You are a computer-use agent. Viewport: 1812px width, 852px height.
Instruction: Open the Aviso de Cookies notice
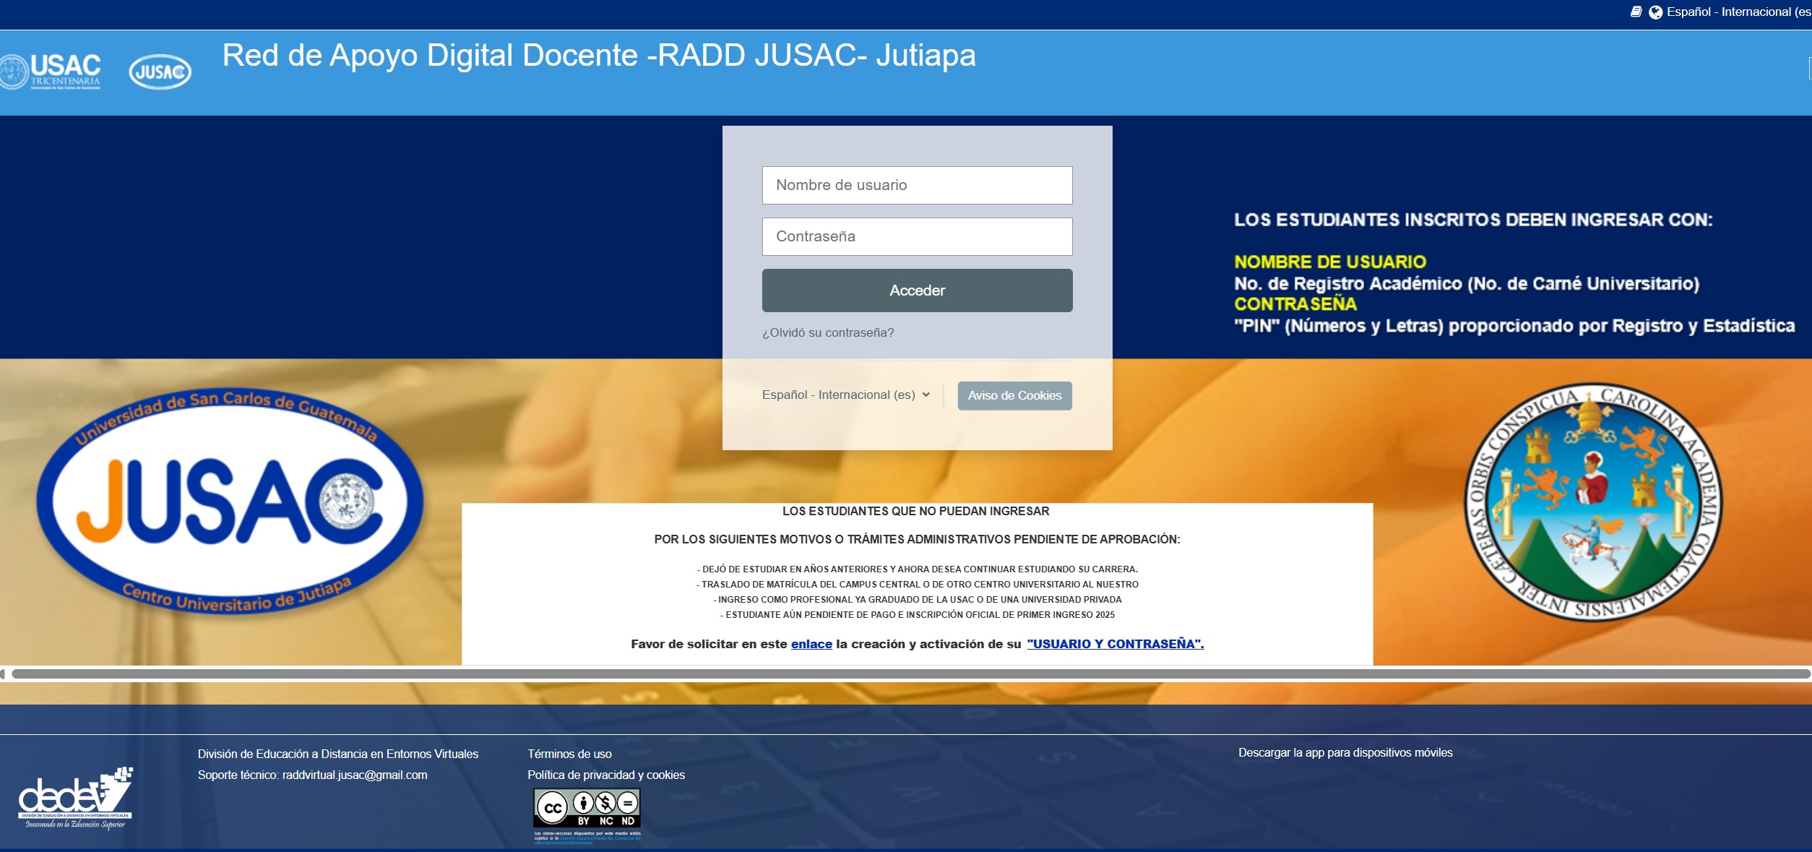(1014, 395)
